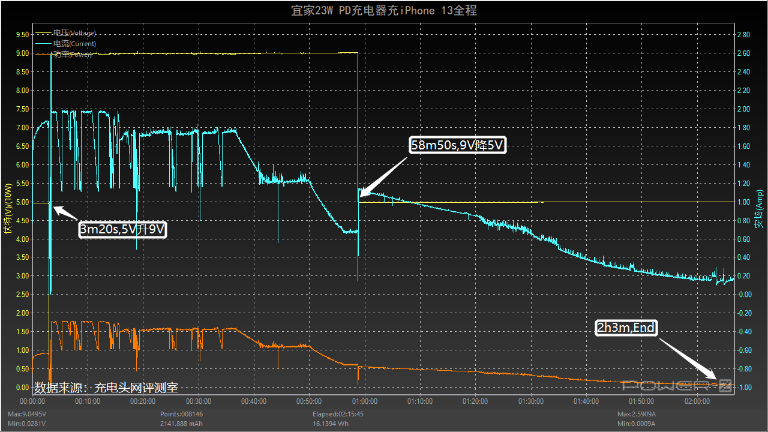Click the 2.60 right axis tick label
Screen dimensions: 768x432
coord(745,53)
